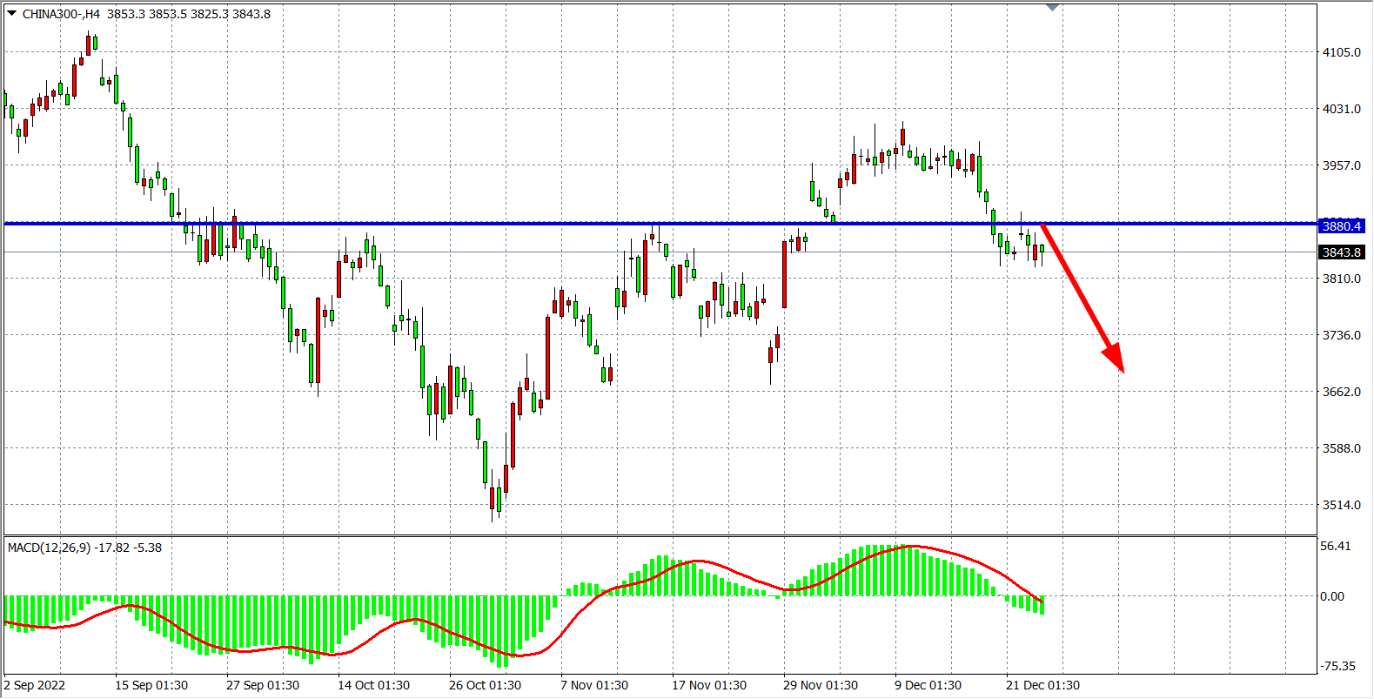Click the 15 Sep 01:30 time label
1374x699 pixels.
click(151, 685)
